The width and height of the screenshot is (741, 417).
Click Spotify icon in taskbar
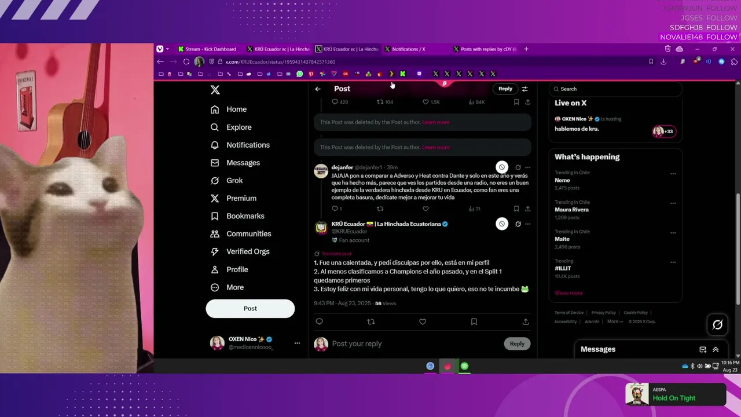click(464, 366)
